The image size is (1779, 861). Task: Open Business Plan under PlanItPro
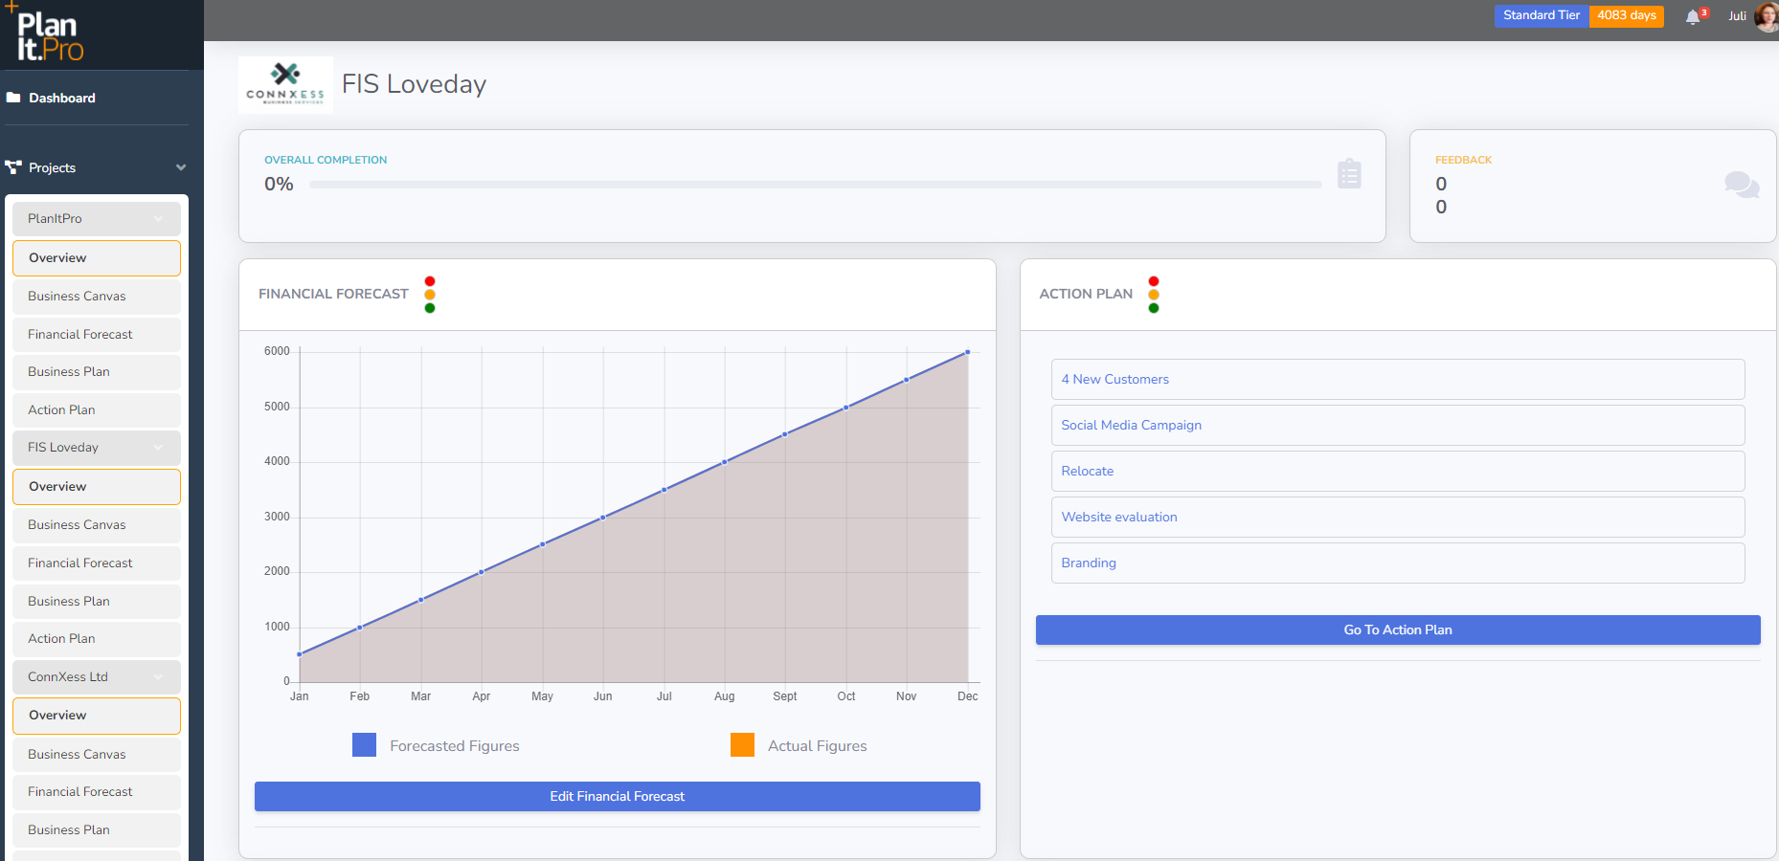(x=97, y=372)
